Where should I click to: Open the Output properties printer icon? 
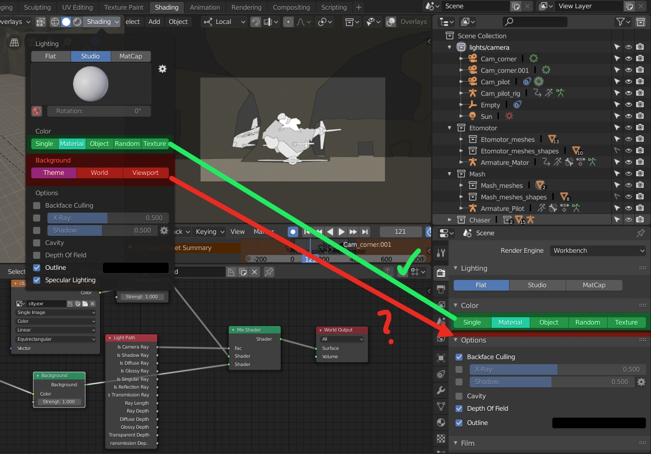tap(441, 289)
